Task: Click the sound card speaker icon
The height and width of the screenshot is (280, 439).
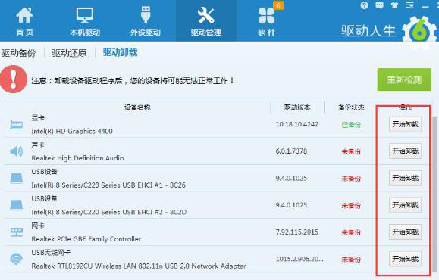Action: (x=16, y=151)
